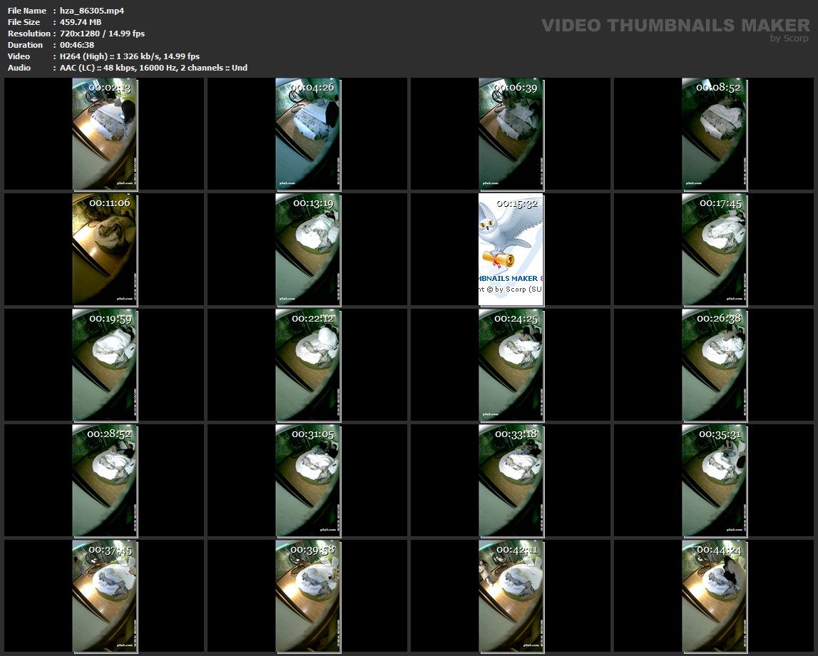Click the thumbnail at 00:33:18
The image size is (818, 656).
tap(511, 481)
